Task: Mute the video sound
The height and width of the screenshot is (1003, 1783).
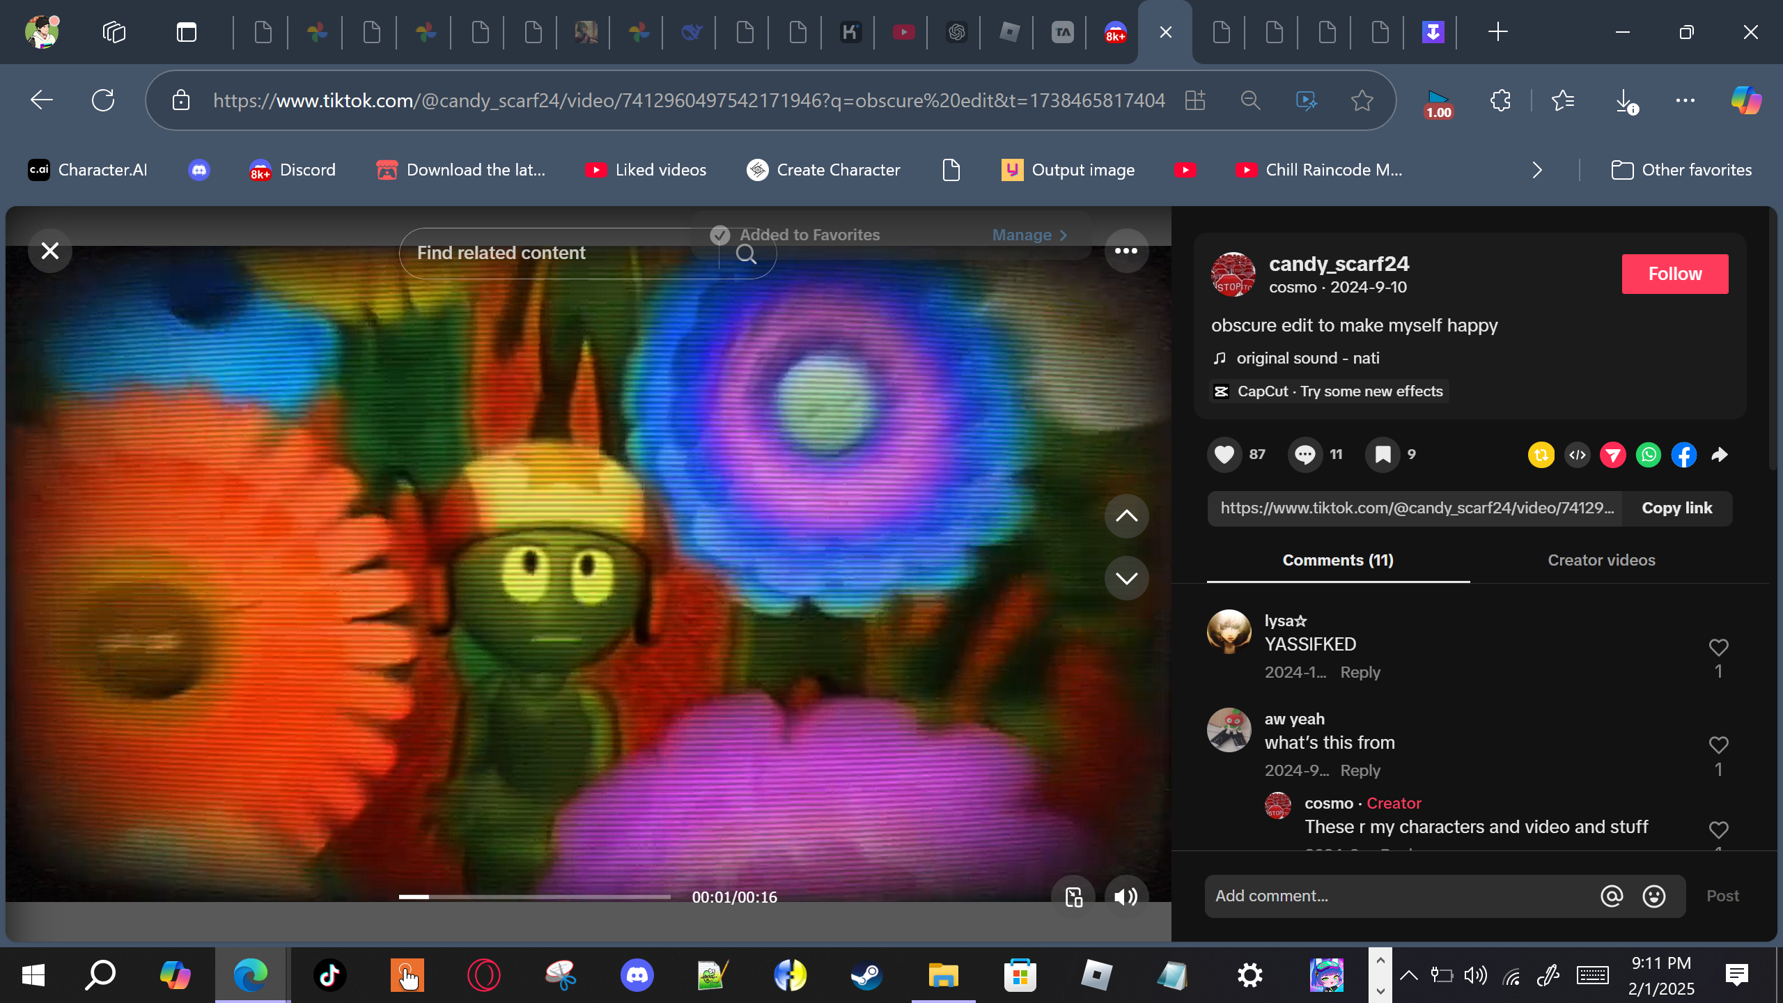Action: (x=1126, y=896)
